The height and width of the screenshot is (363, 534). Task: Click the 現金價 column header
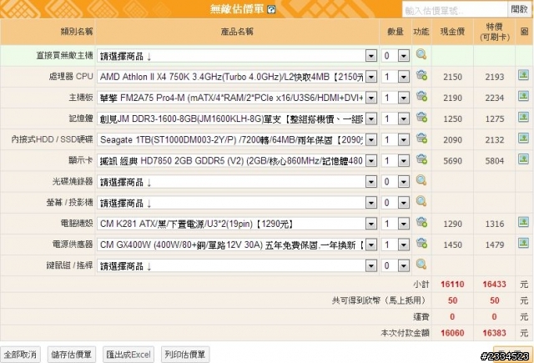point(452,32)
